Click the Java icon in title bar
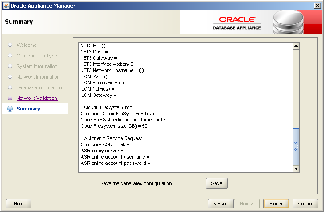 pos(6,6)
